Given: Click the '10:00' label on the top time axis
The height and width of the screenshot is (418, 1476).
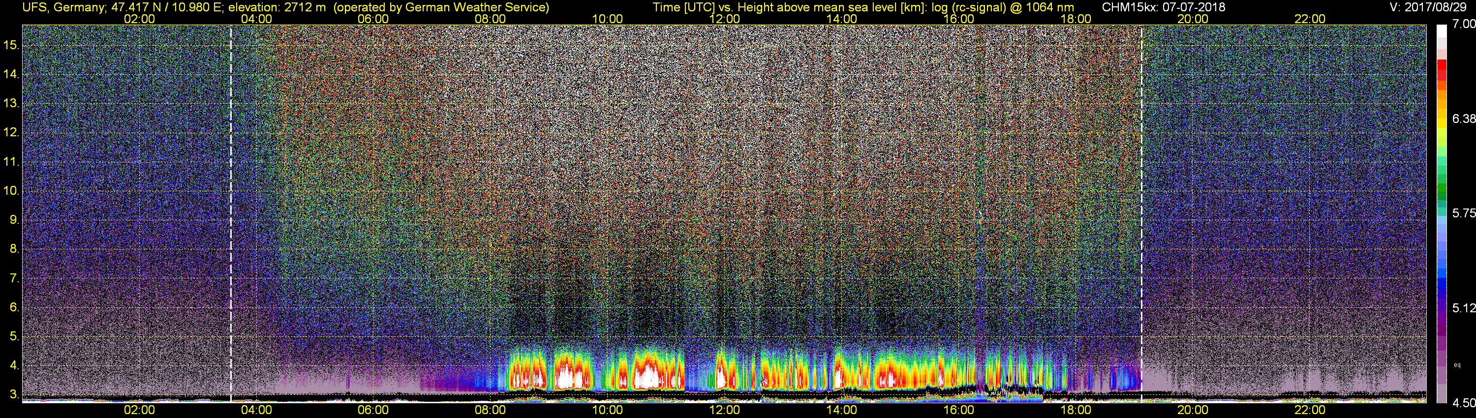Looking at the screenshot, I should (607, 19).
